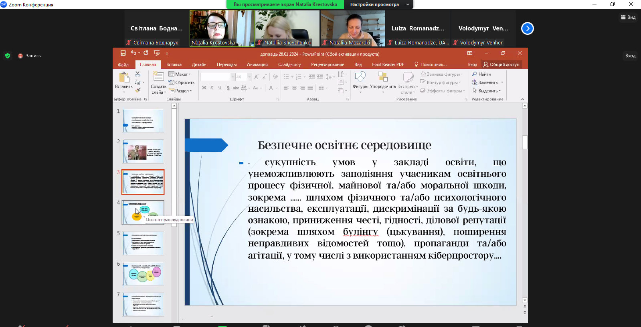Center text in paragraph group
This screenshot has height=327, width=641.
pos(294,88)
